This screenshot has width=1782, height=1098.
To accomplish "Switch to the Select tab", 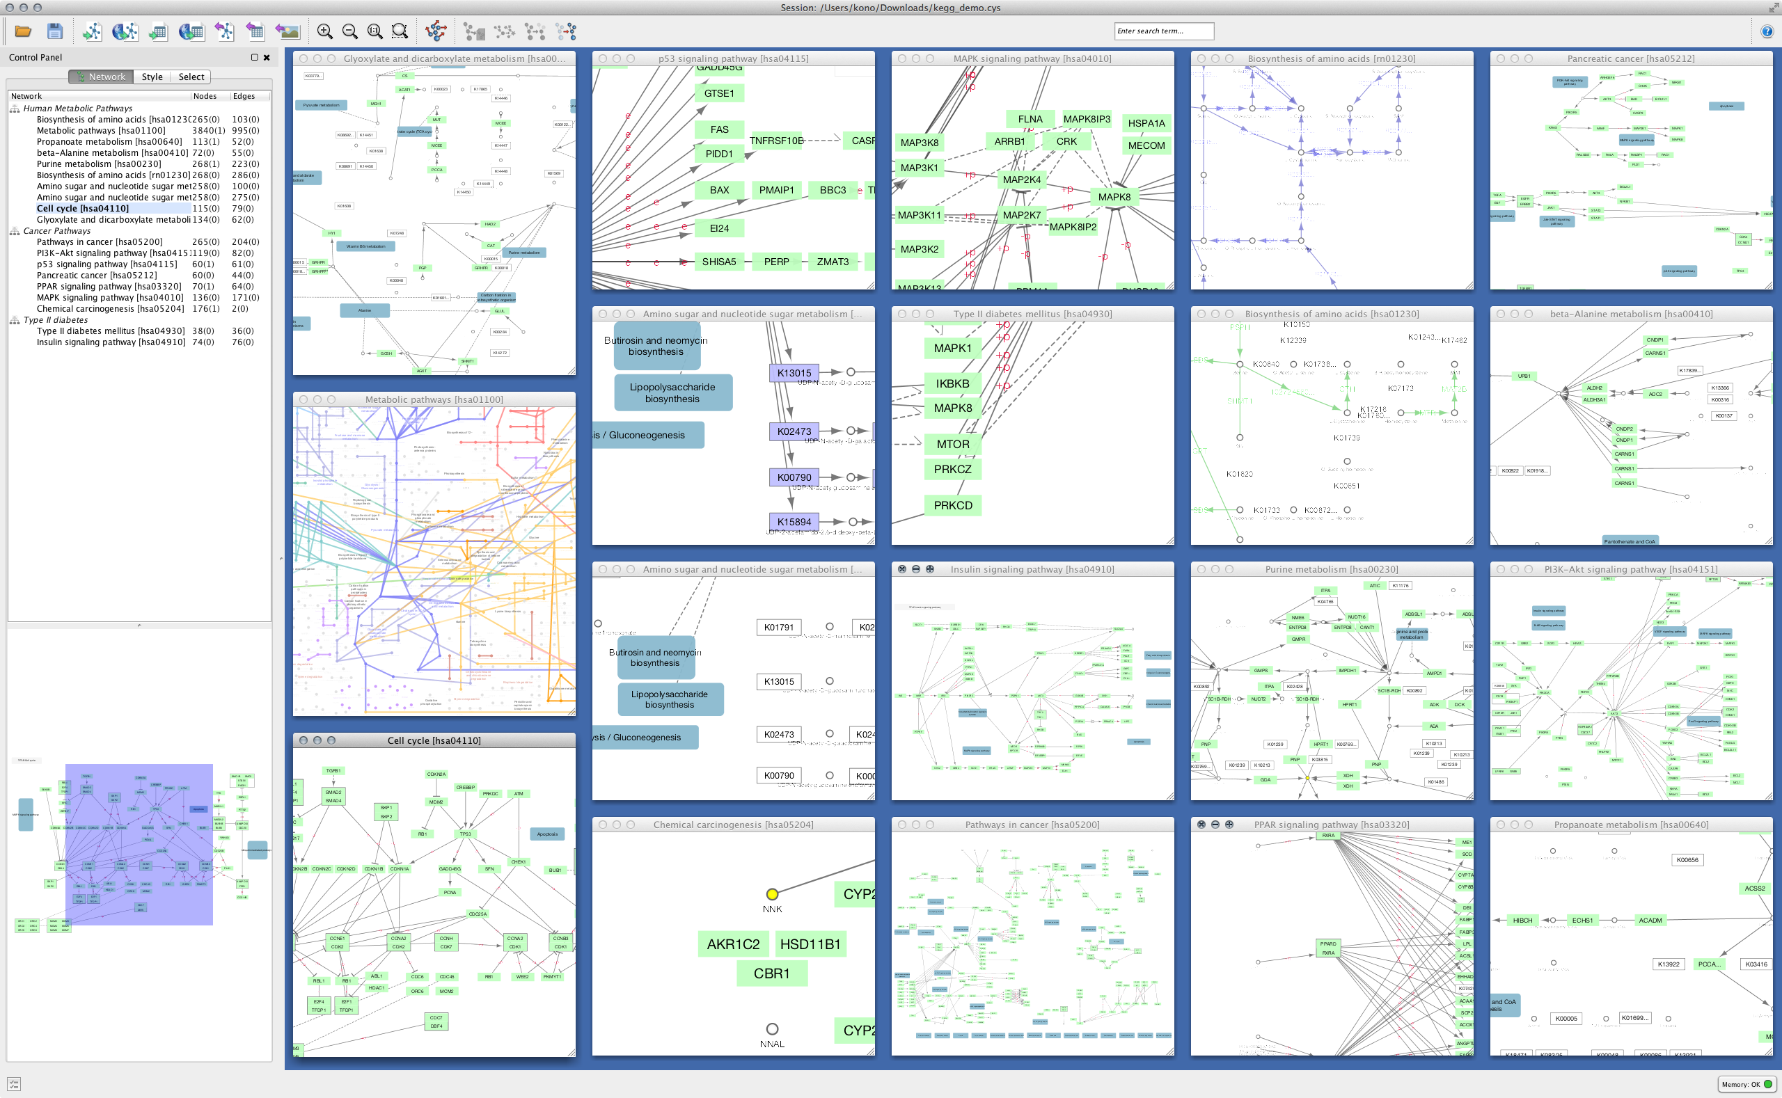I will point(191,77).
